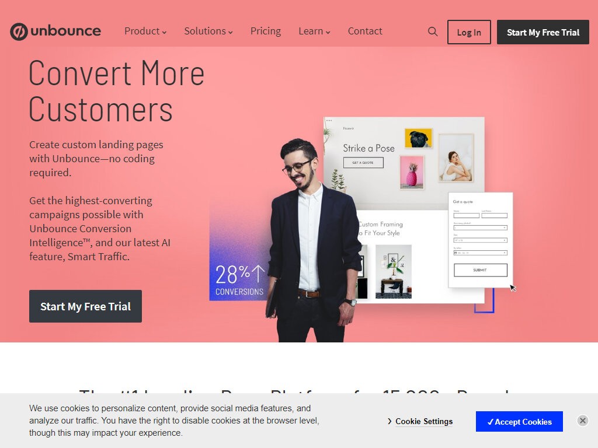Viewport: 598px width, 448px height.
Task: Click header Start My Free Trial button
Action: click(543, 32)
